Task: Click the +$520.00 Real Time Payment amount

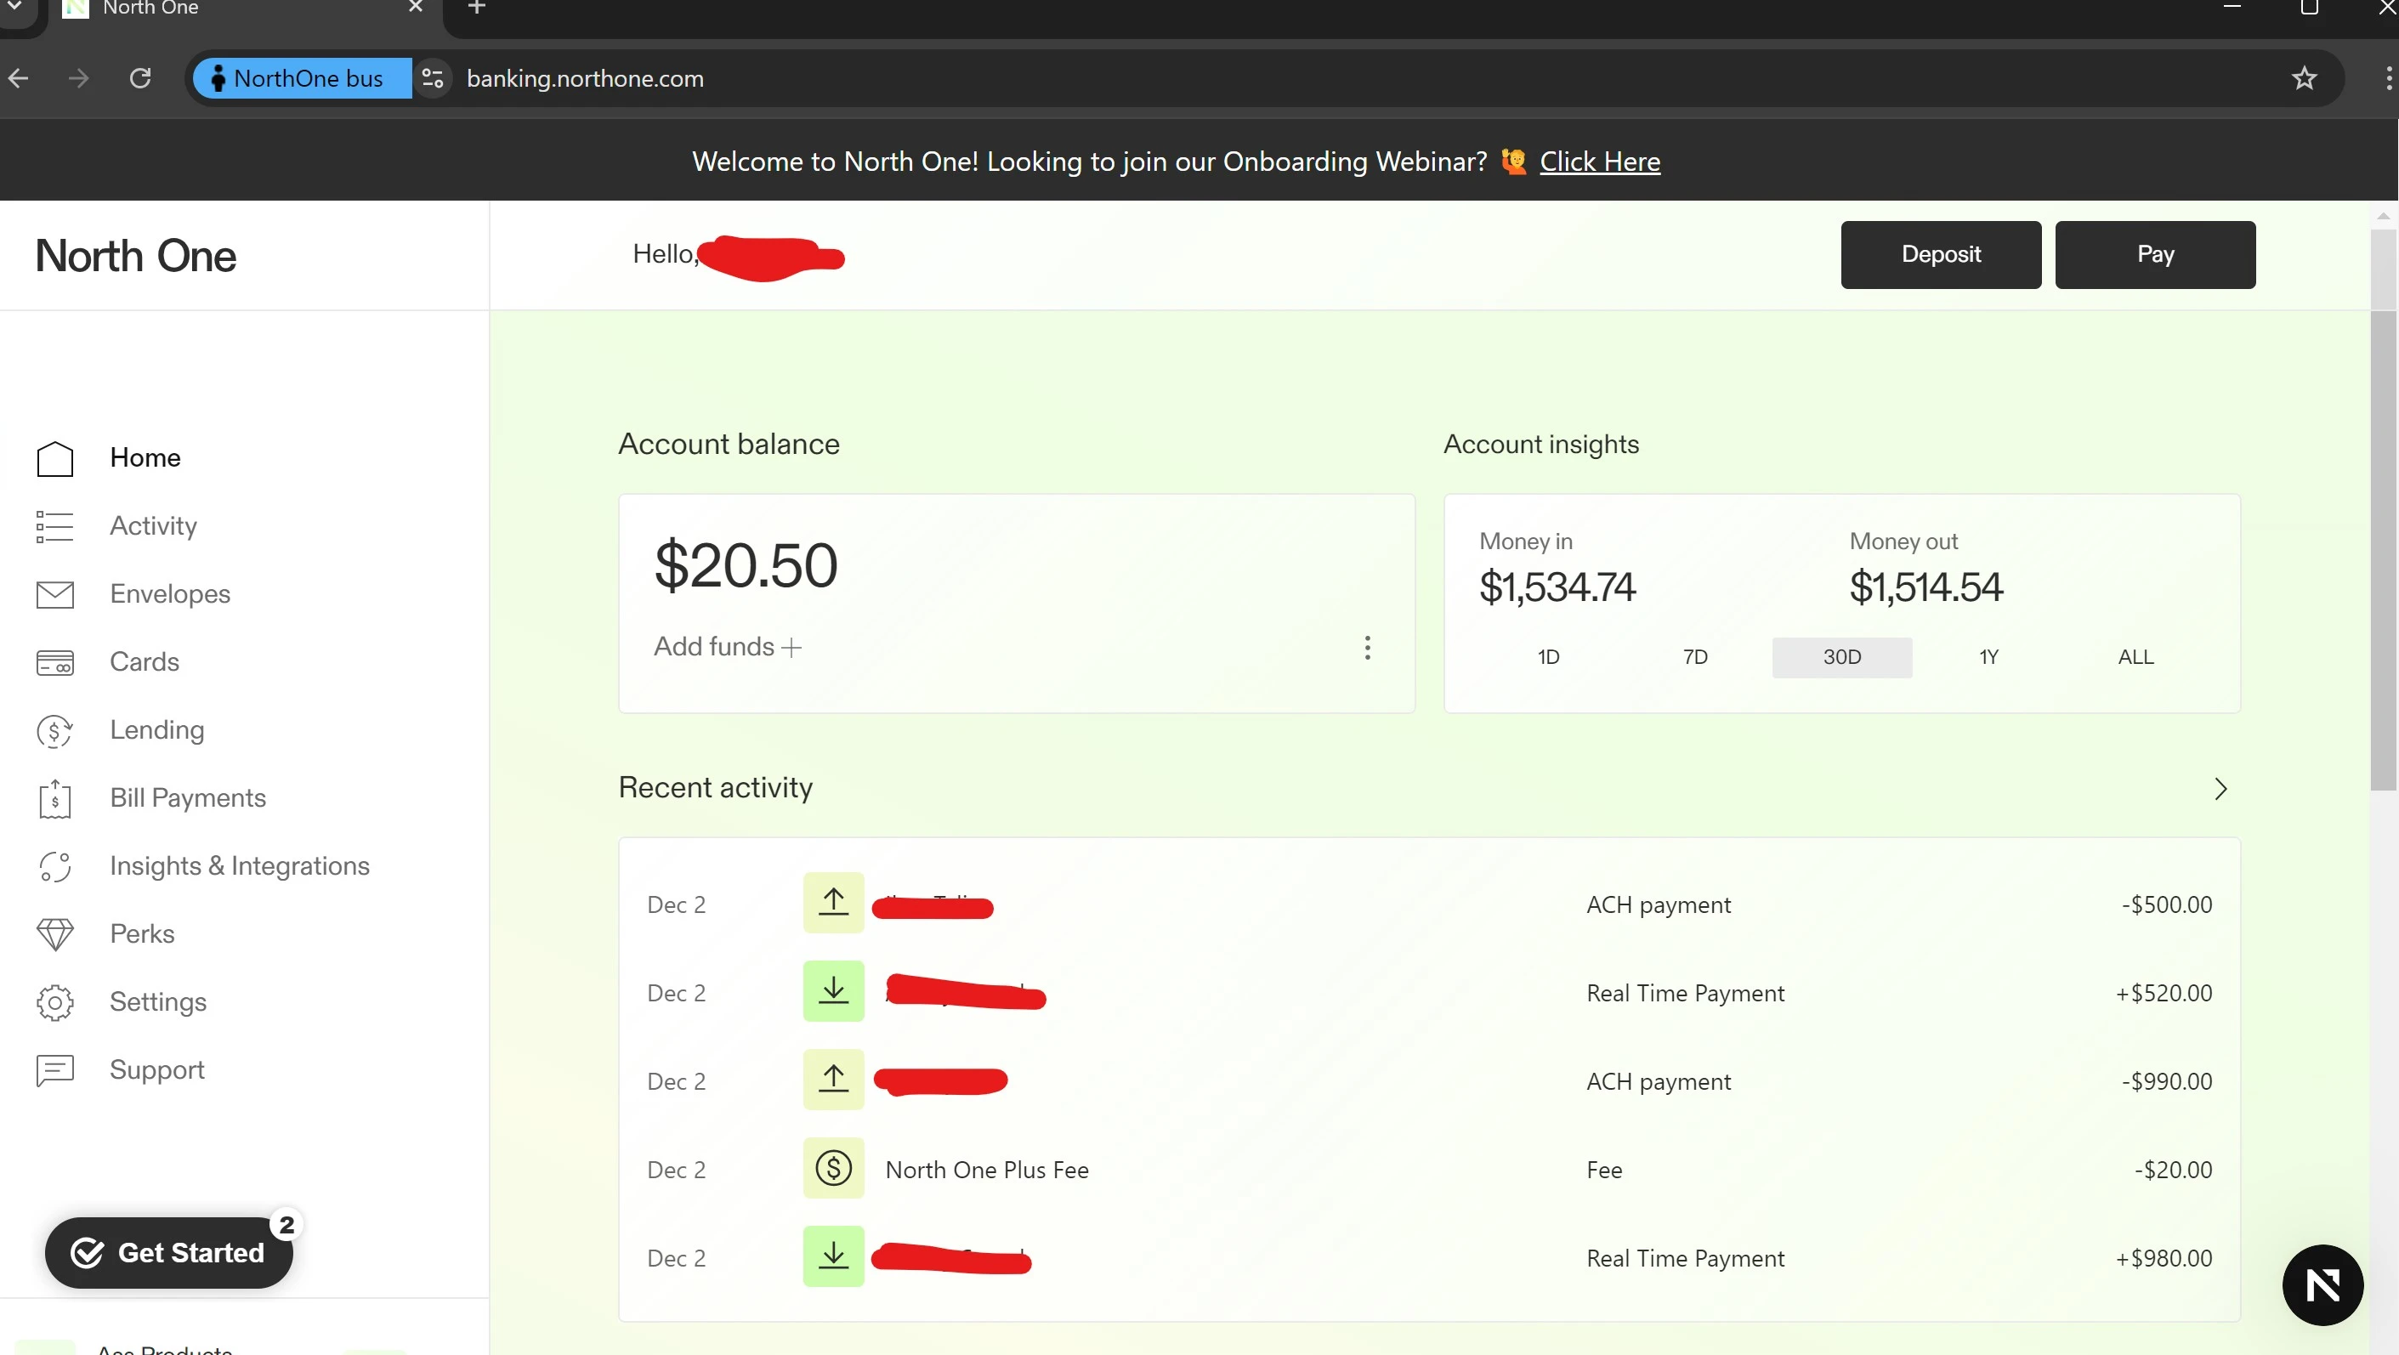Action: coord(2164,993)
